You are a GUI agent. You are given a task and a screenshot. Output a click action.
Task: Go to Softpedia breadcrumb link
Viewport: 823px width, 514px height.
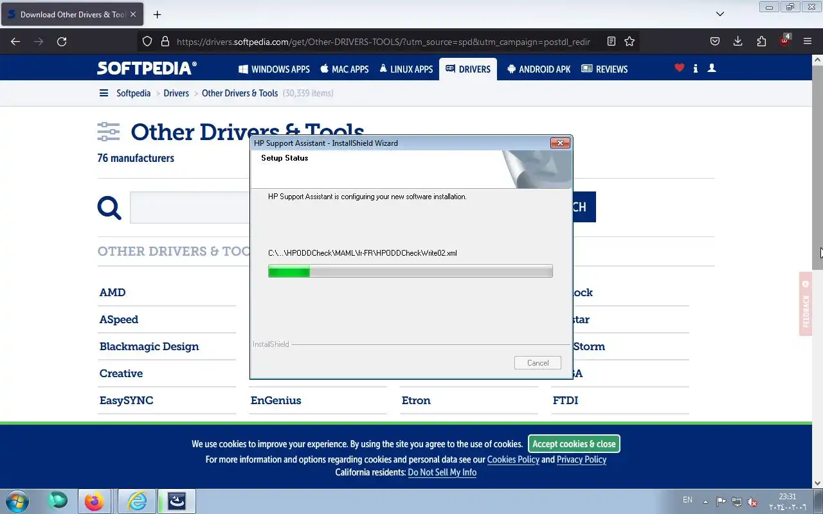[x=133, y=93]
